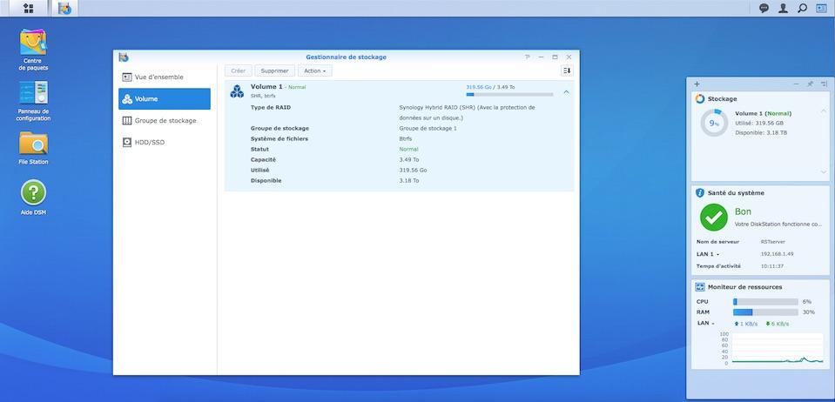Collapse the Volume 1 details
Image resolution: width=835 pixels, height=402 pixels.
[566, 91]
